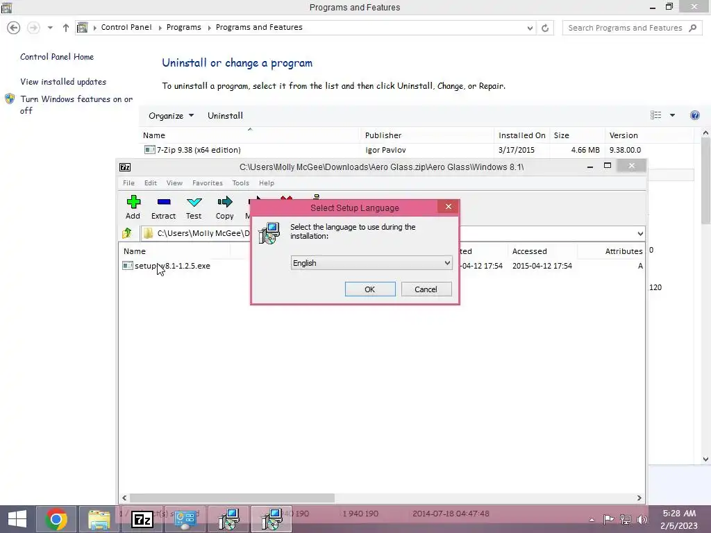Open Chrome from the taskbar

(56, 519)
